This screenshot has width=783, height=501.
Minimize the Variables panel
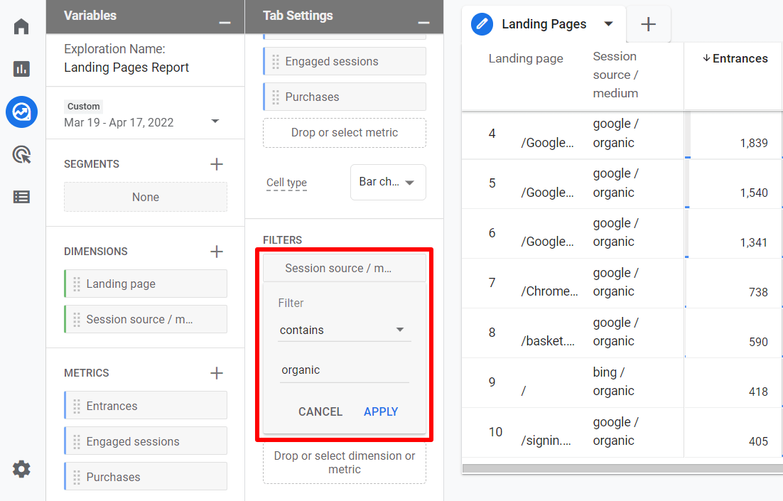[225, 23]
